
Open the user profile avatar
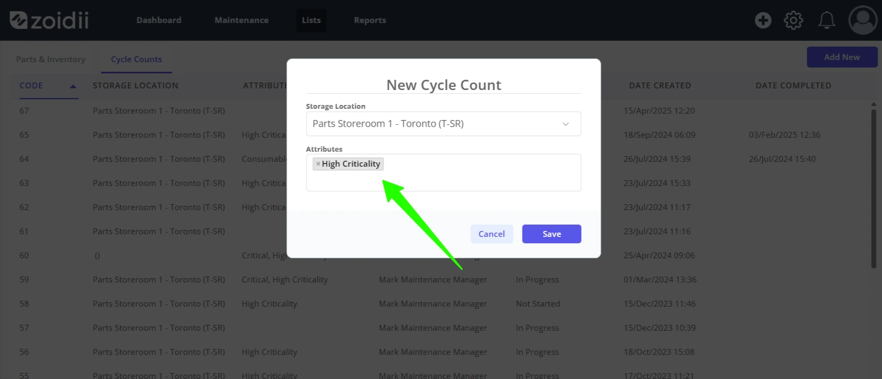[863, 20]
